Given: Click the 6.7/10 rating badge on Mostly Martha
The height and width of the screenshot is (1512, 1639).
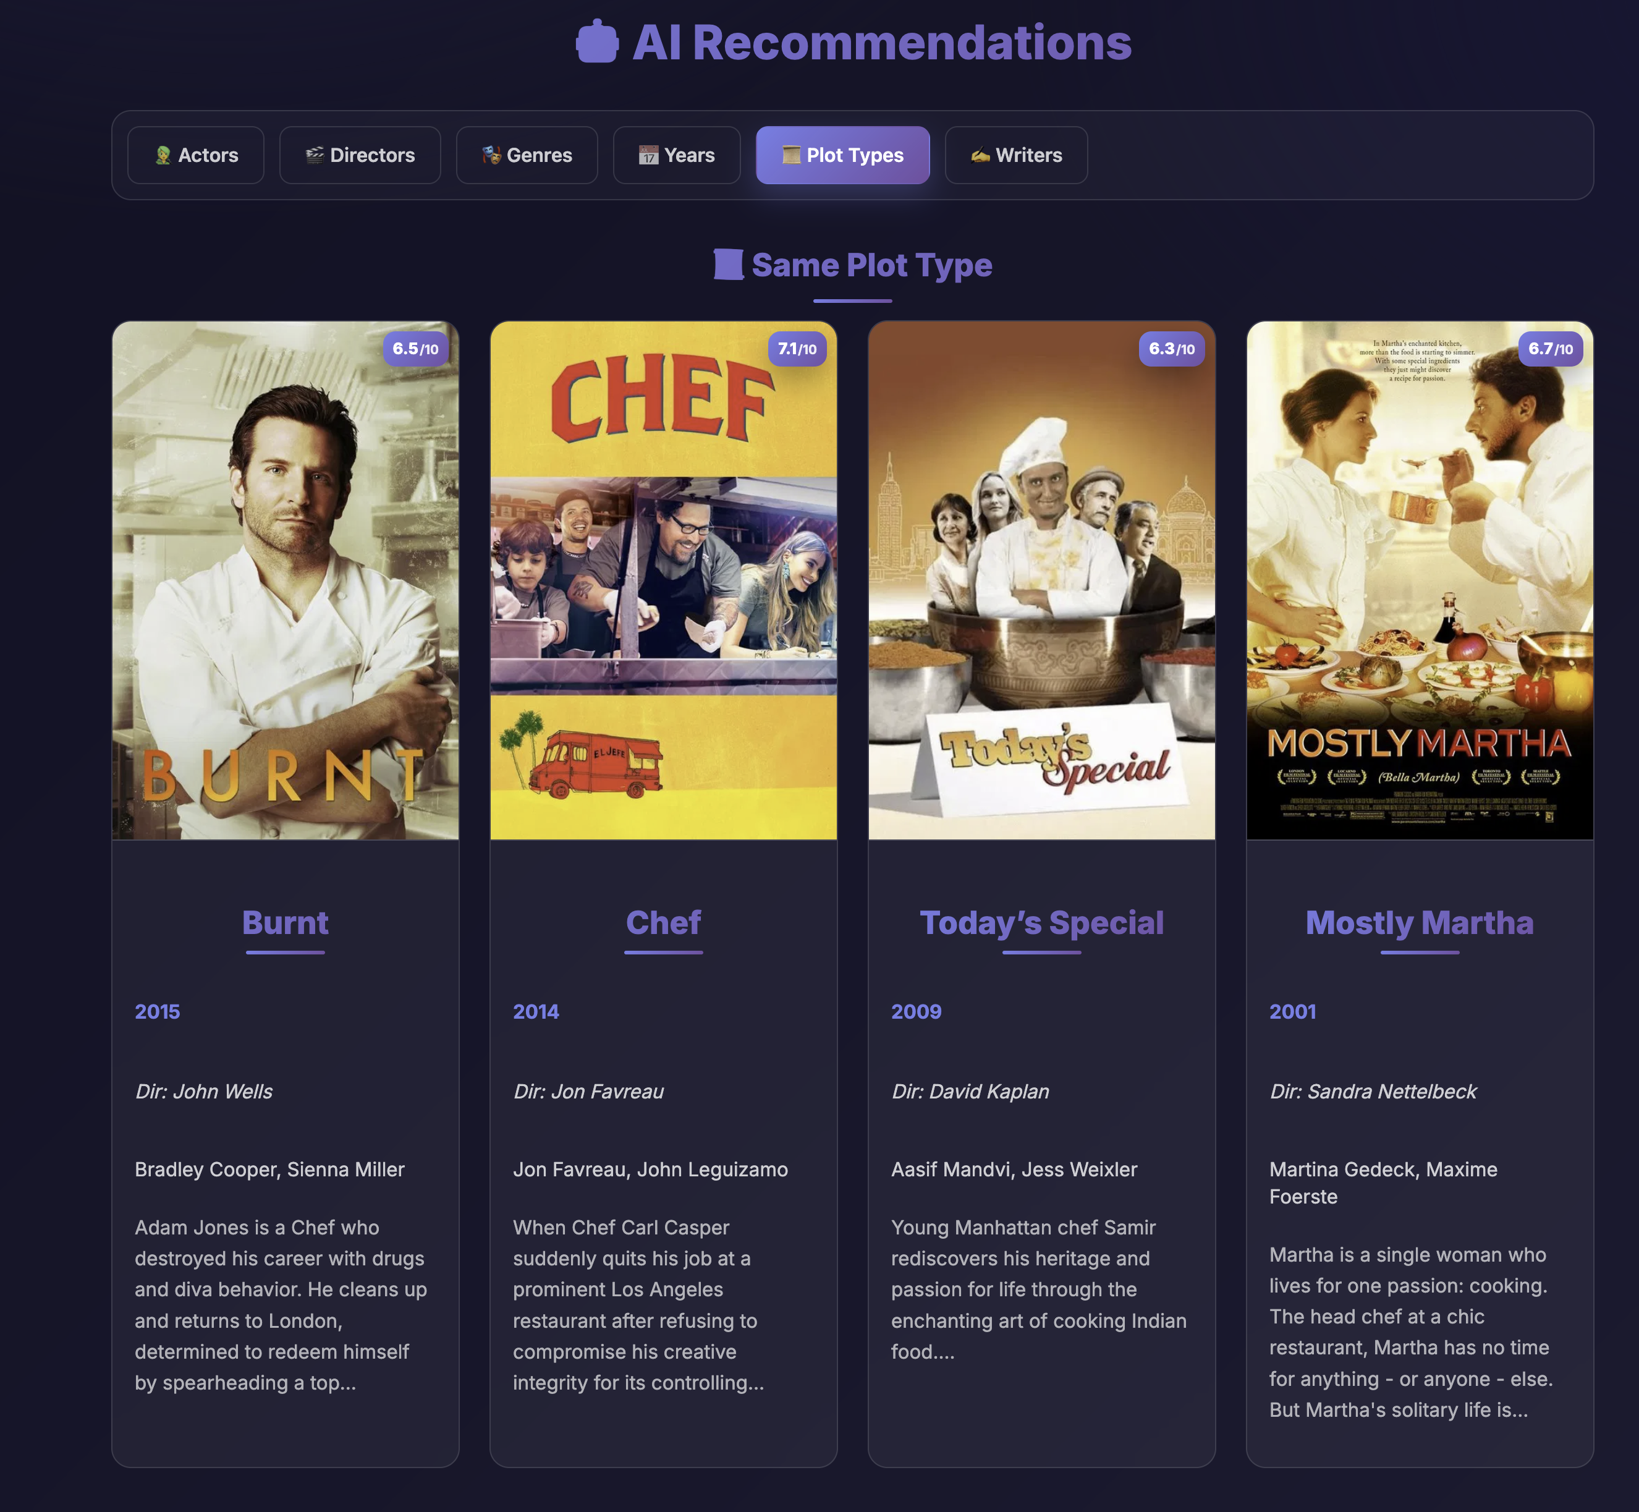Looking at the screenshot, I should [x=1550, y=349].
